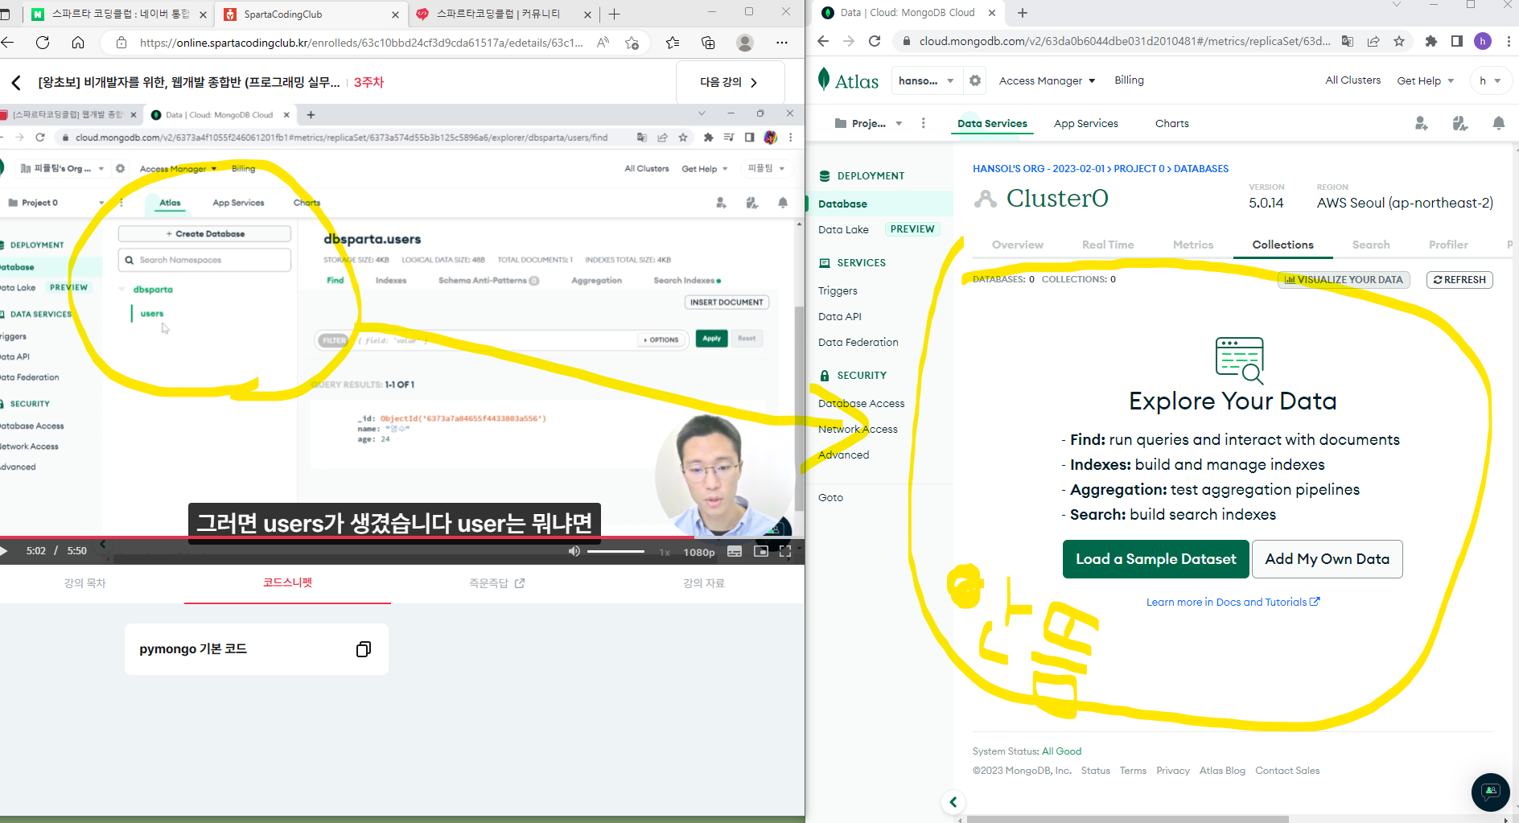
Task: Open Billing in the Atlas header
Action: (1129, 80)
